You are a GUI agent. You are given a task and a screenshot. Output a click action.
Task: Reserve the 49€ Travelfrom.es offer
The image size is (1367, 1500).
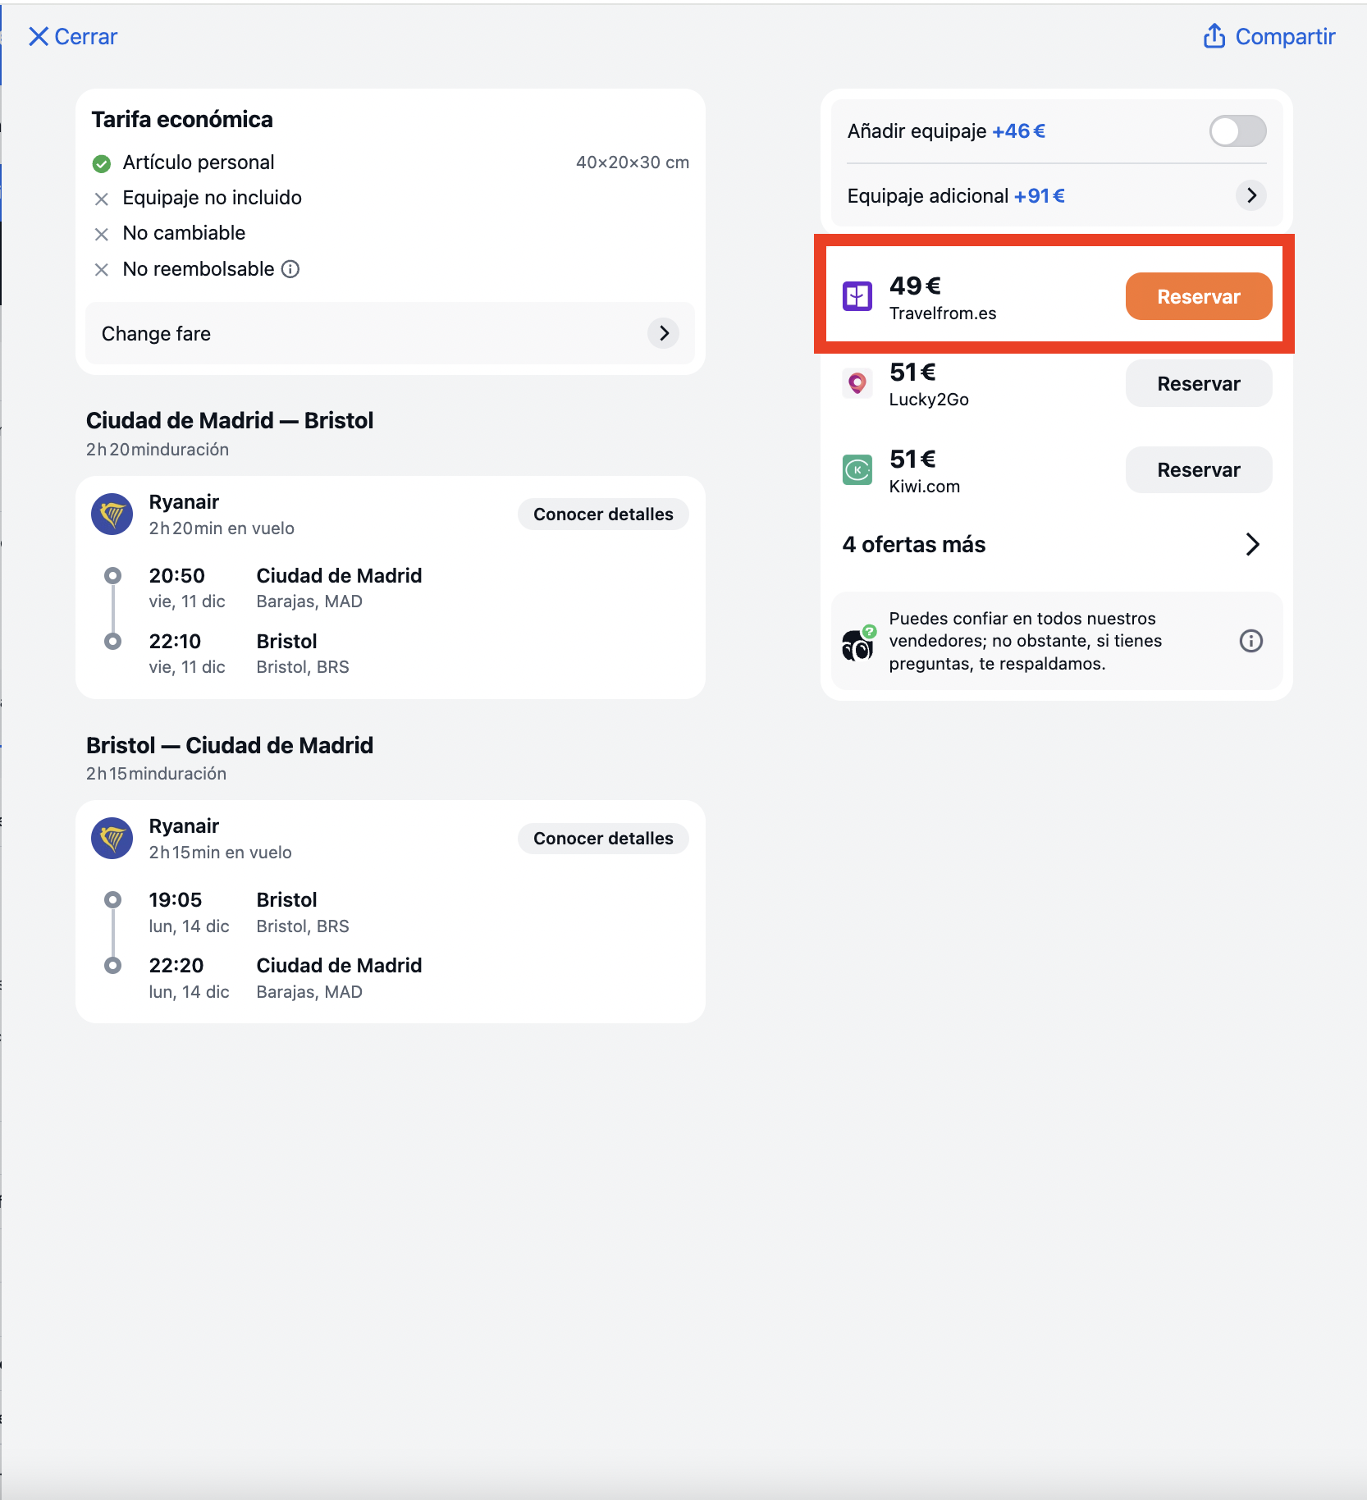point(1198,296)
